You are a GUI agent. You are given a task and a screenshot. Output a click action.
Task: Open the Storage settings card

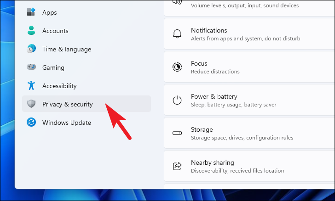click(249, 133)
